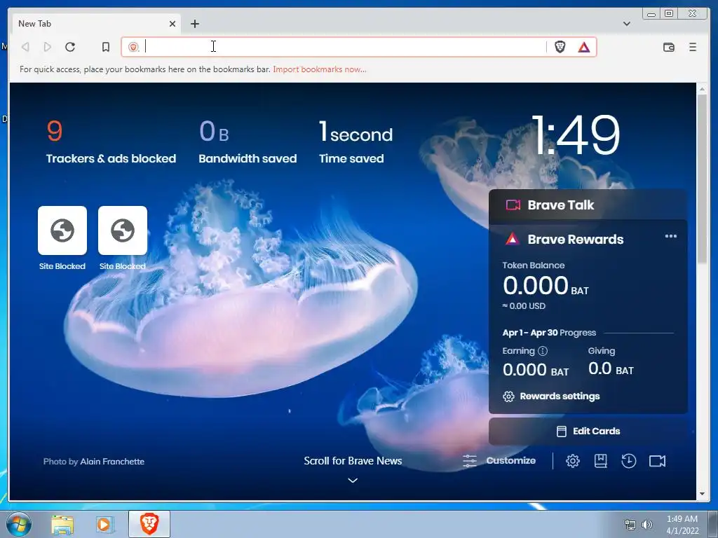Reload the current page

click(70, 47)
